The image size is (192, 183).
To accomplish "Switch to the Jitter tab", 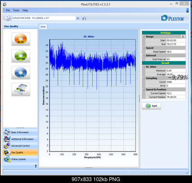I will coord(43,27).
